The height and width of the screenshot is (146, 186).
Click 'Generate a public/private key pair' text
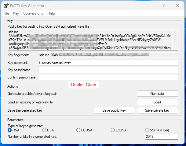point(32,94)
